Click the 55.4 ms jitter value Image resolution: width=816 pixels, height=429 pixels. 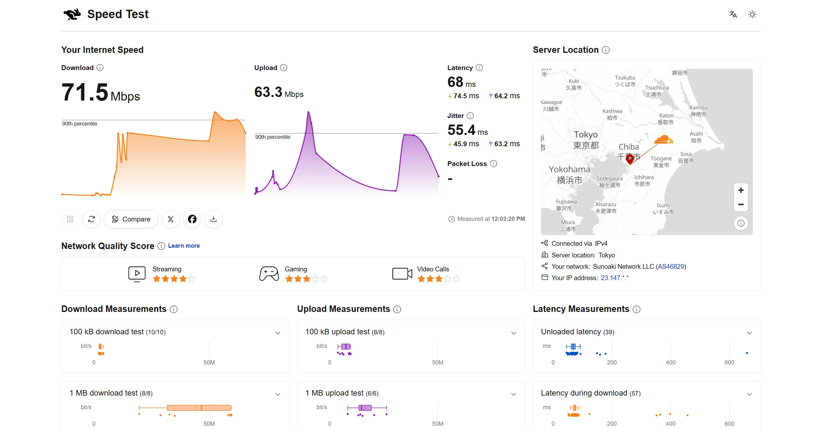467,130
